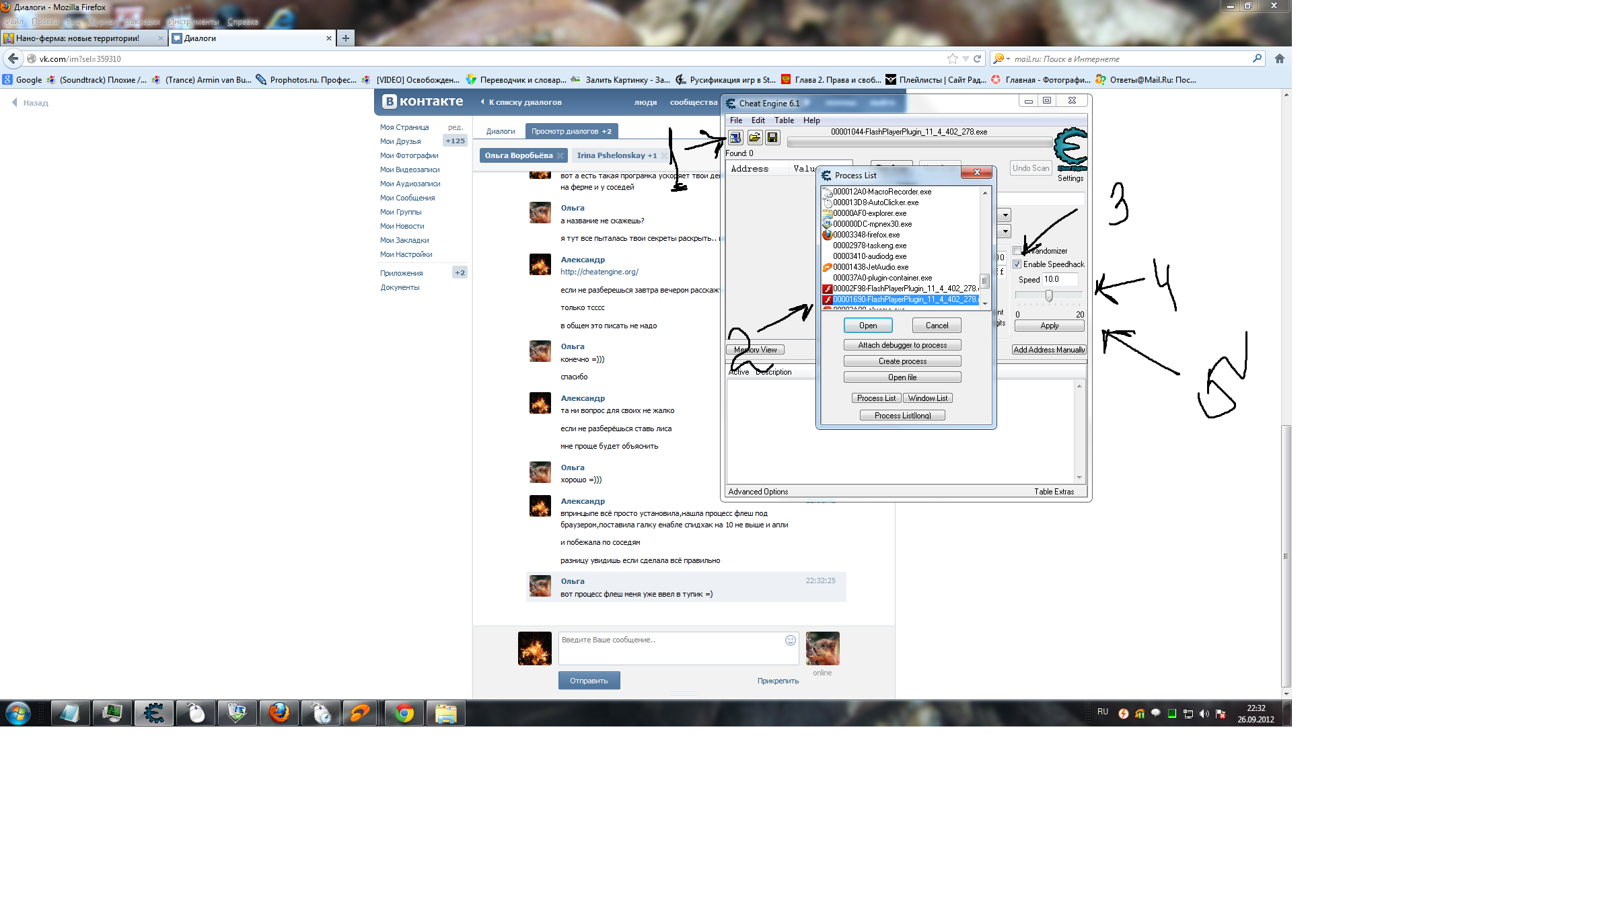Click the Firefox back arrow button

tap(13, 59)
